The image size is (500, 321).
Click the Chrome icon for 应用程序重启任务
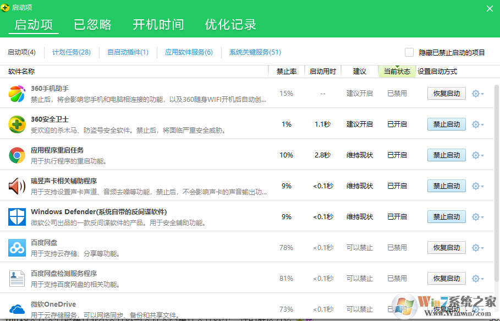pyautogui.click(x=17, y=155)
